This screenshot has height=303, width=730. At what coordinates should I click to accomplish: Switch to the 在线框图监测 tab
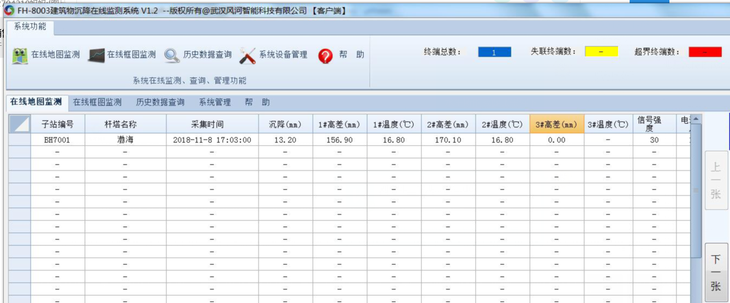point(97,102)
